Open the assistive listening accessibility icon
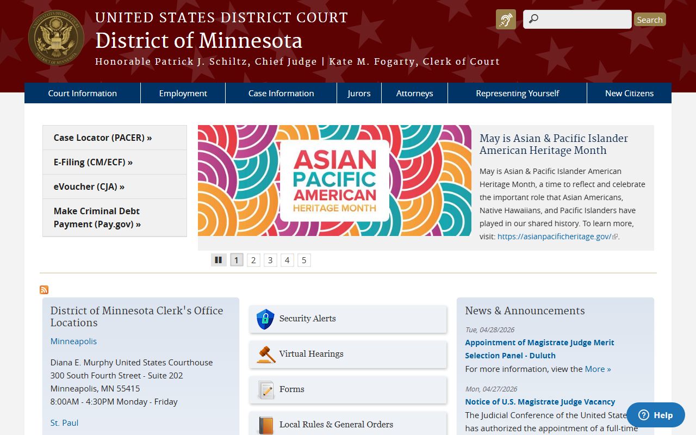The width and height of the screenshot is (696, 435). click(506, 20)
